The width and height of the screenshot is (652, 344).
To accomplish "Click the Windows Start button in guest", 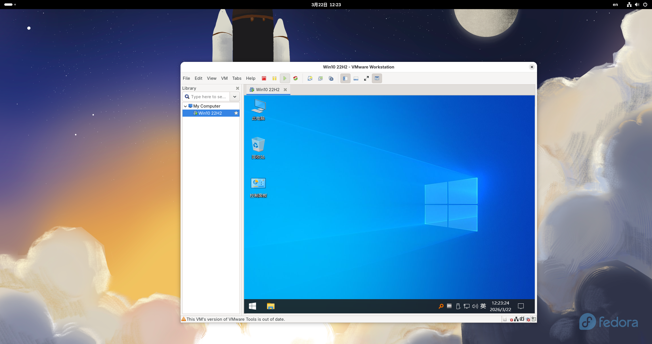I will pos(252,306).
